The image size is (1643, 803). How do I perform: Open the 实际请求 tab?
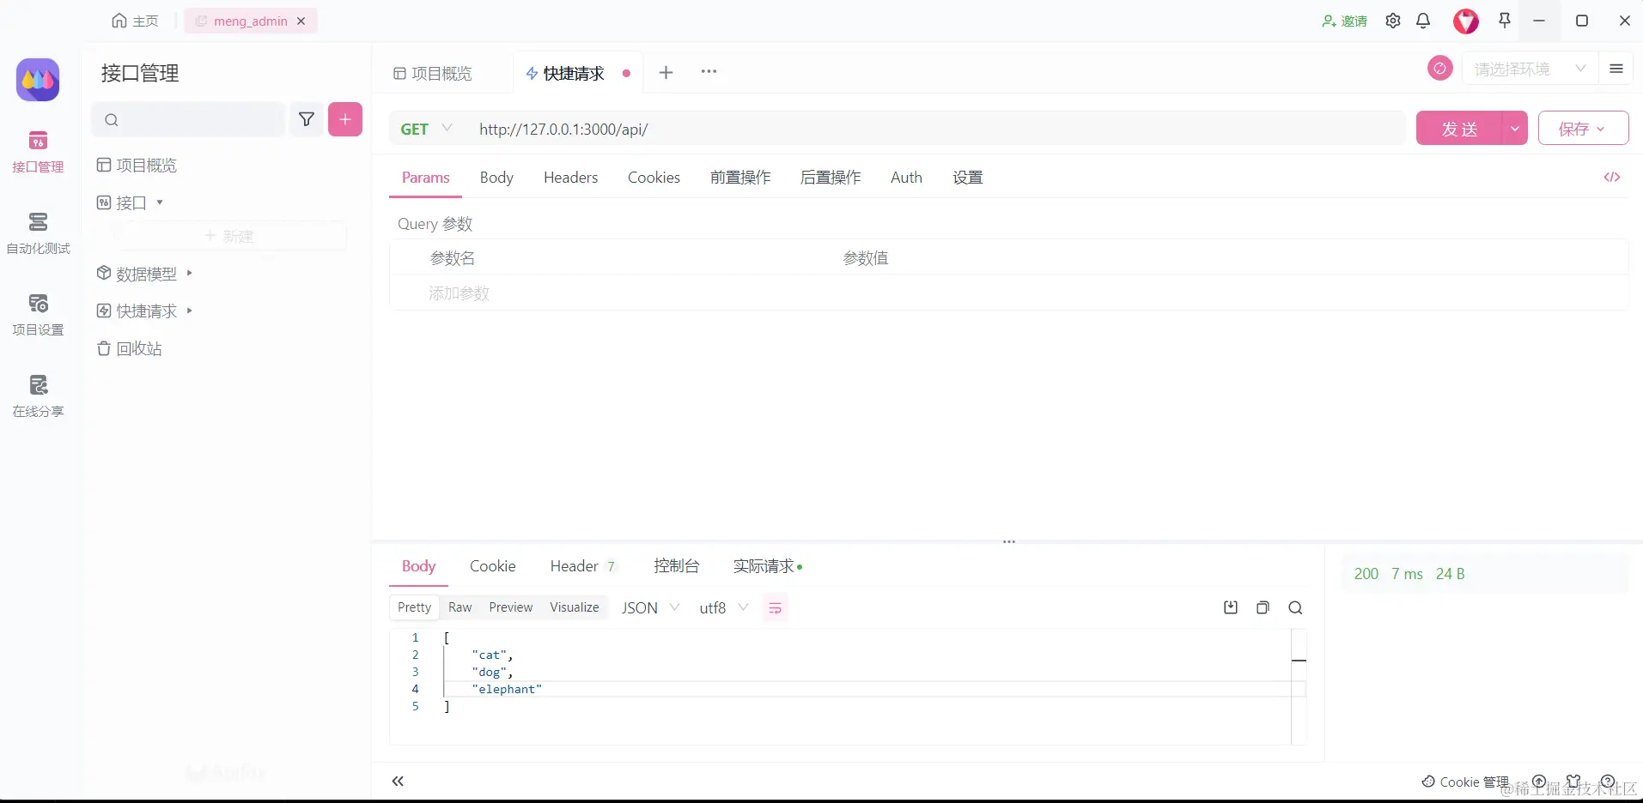coord(767,566)
